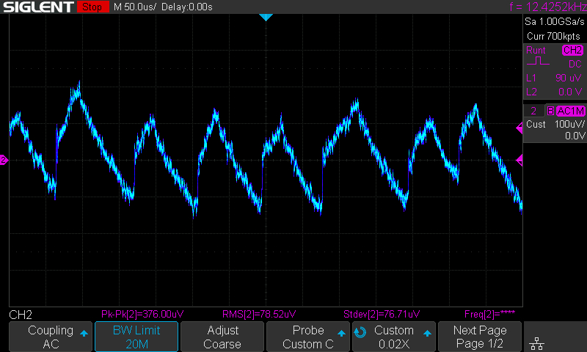Click the network LAN status icon
Screen dimensions: 587x352
tap(537, 343)
